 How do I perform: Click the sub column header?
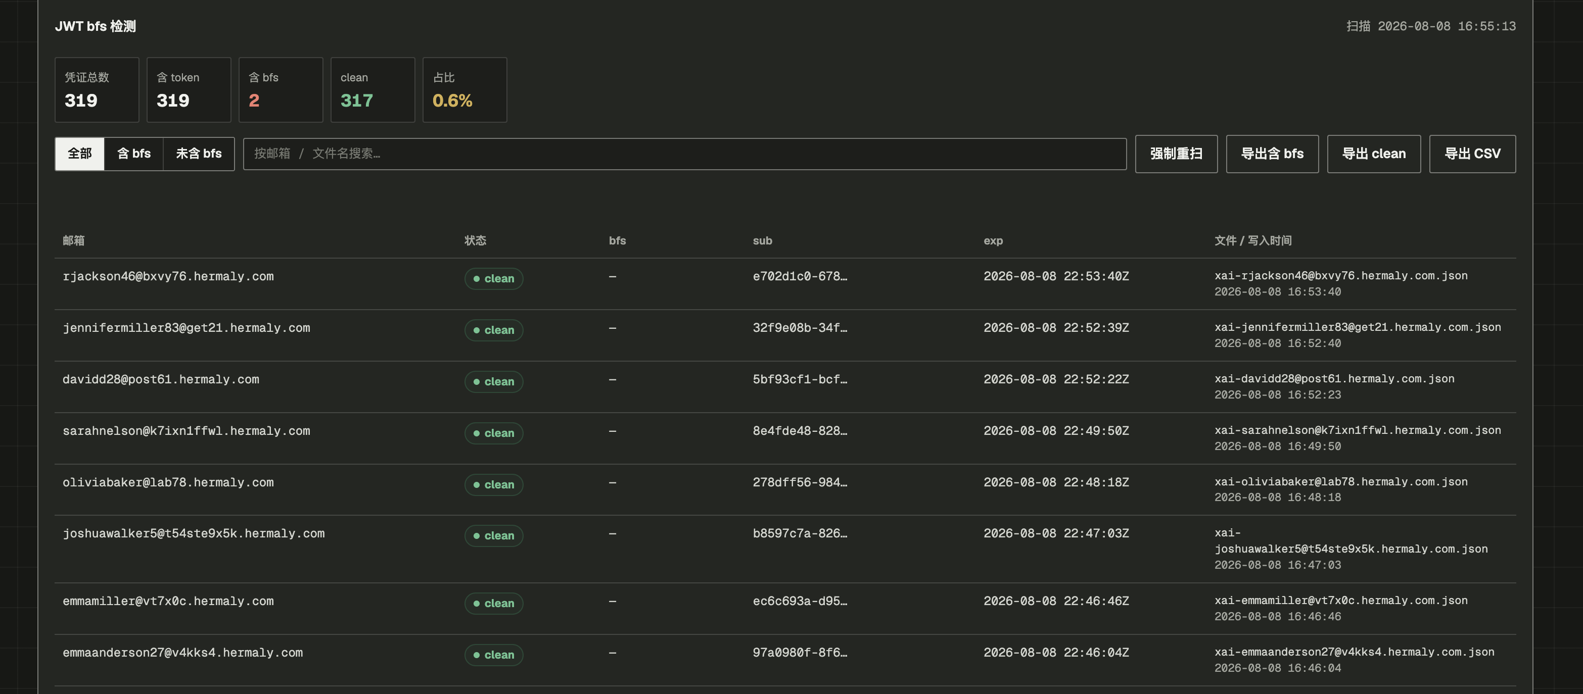(x=762, y=241)
